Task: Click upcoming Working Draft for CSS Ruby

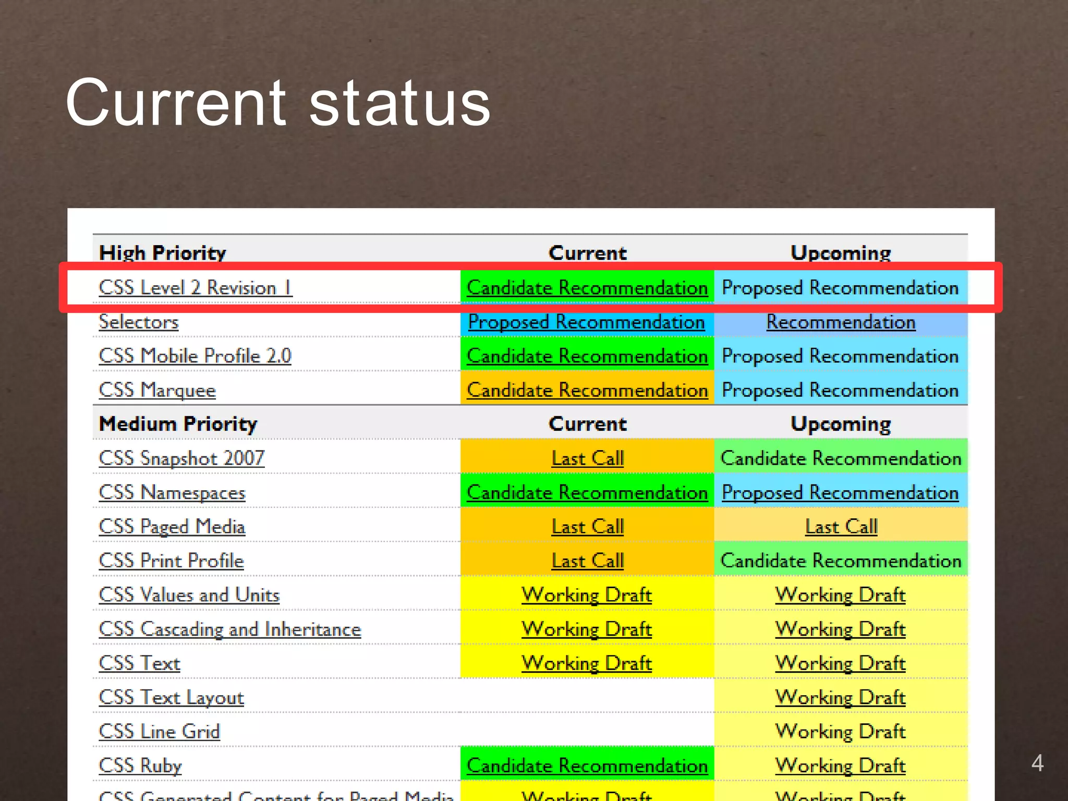Action: (840, 766)
